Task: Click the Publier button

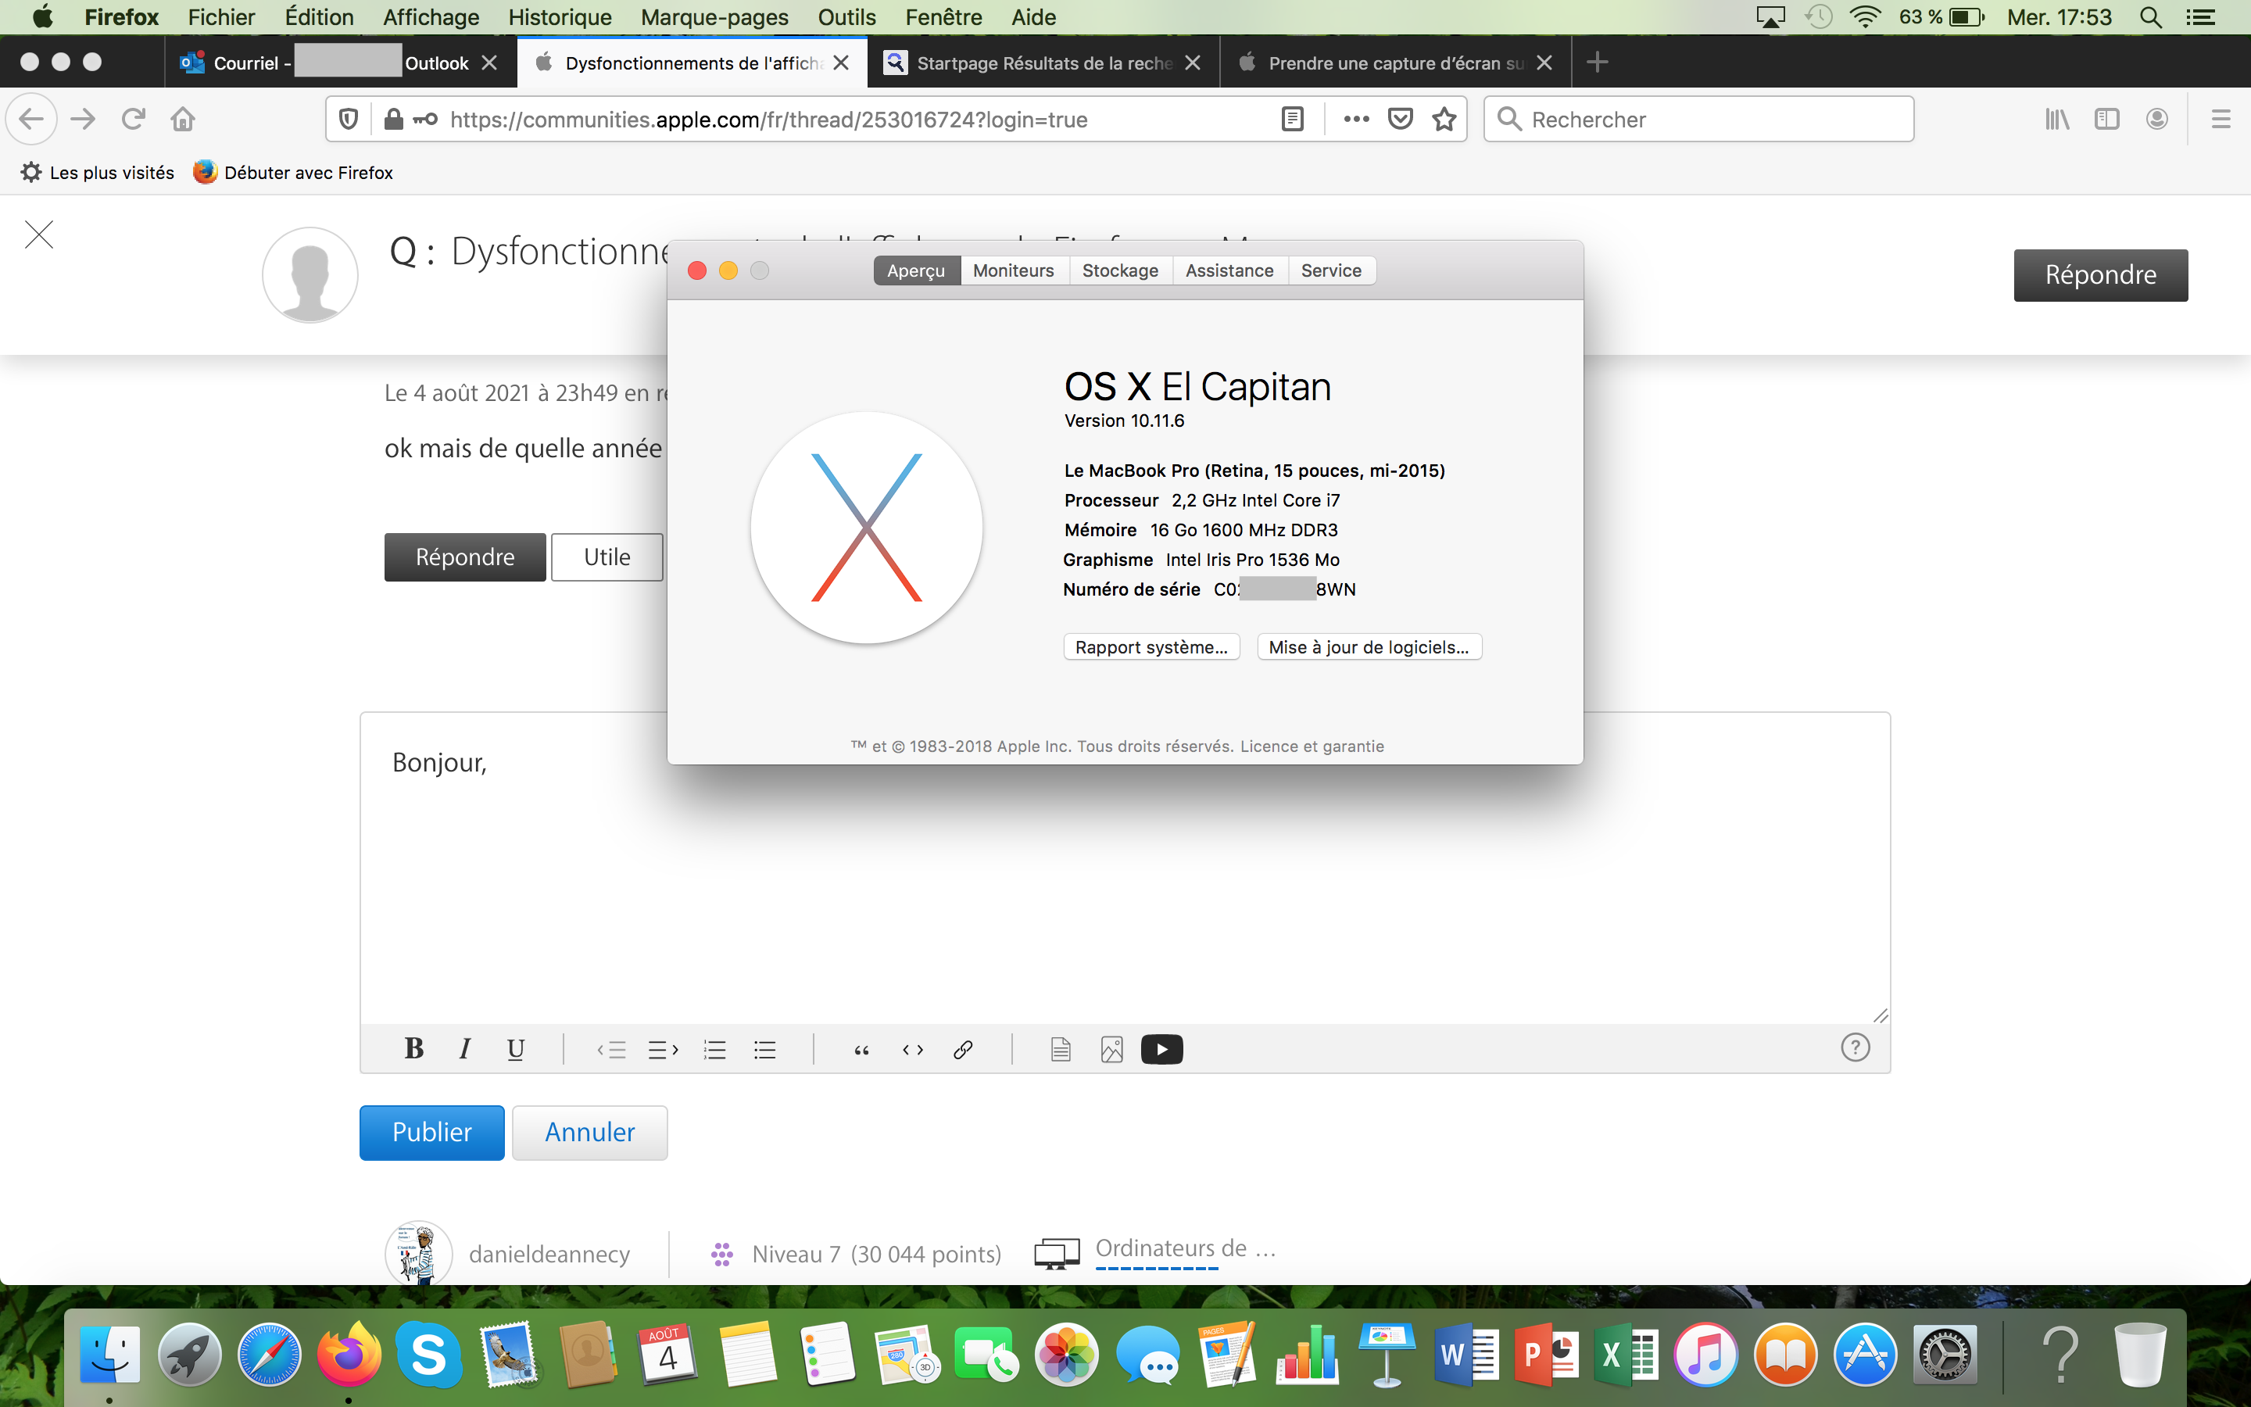Action: (431, 1133)
